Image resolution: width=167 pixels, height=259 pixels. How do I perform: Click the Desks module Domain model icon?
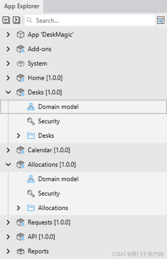31,107
